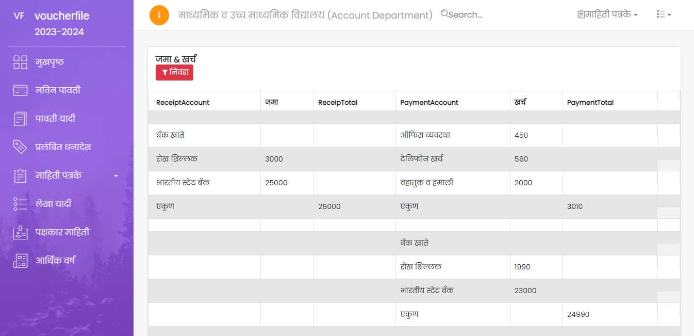Click the मुखपृष्ठ dashboard grid icon
The image size is (694, 336).
click(20, 62)
